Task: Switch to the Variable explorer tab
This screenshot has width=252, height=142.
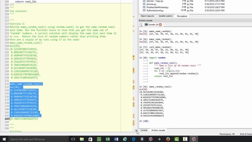Action: click(x=165, y=16)
